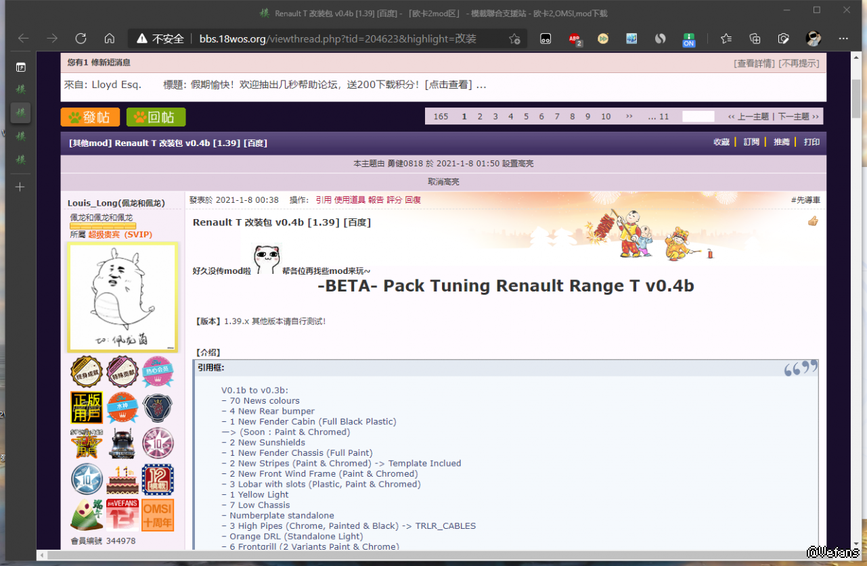
Task: Switch to the first vertical tab
Action: [20, 89]
